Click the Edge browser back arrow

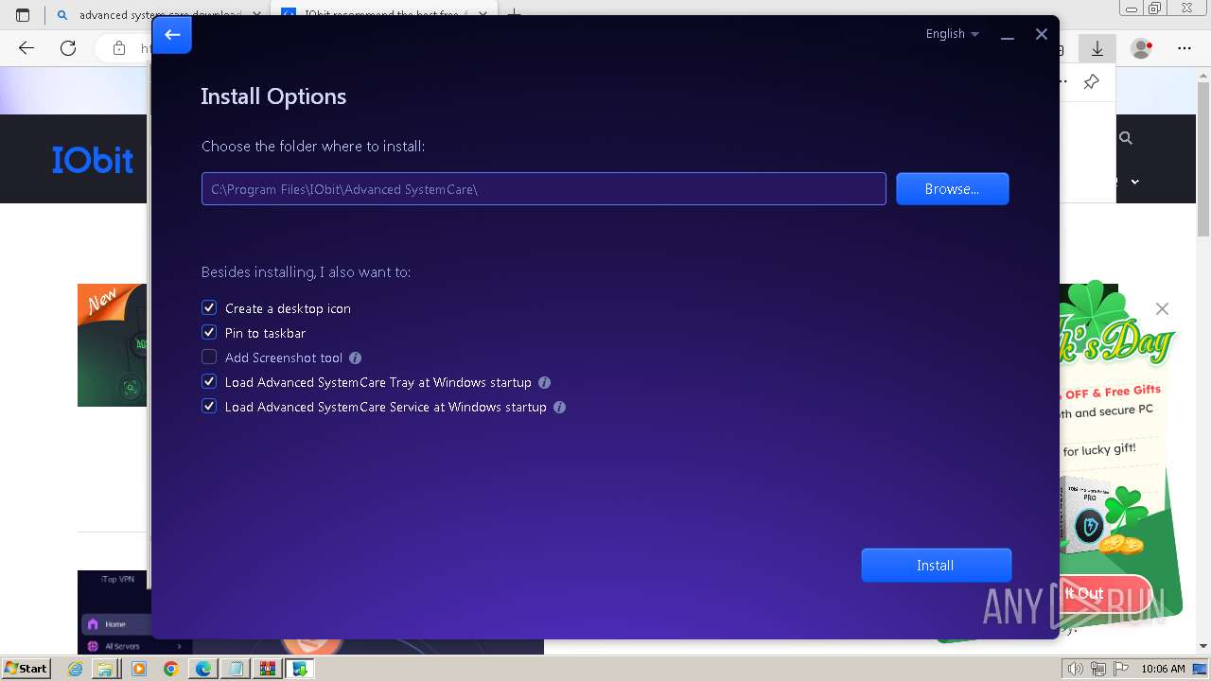[26, 48]
